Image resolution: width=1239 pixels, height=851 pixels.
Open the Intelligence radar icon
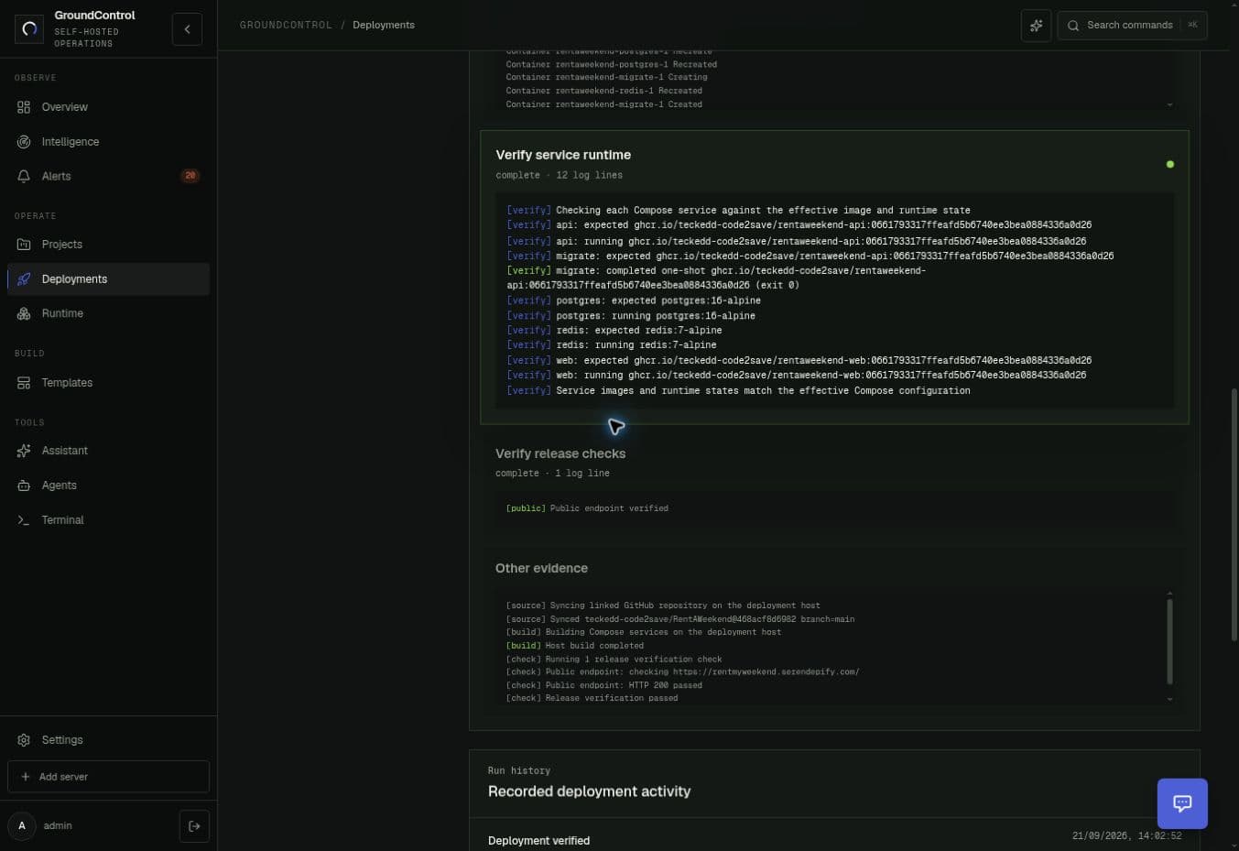[24, 142]
